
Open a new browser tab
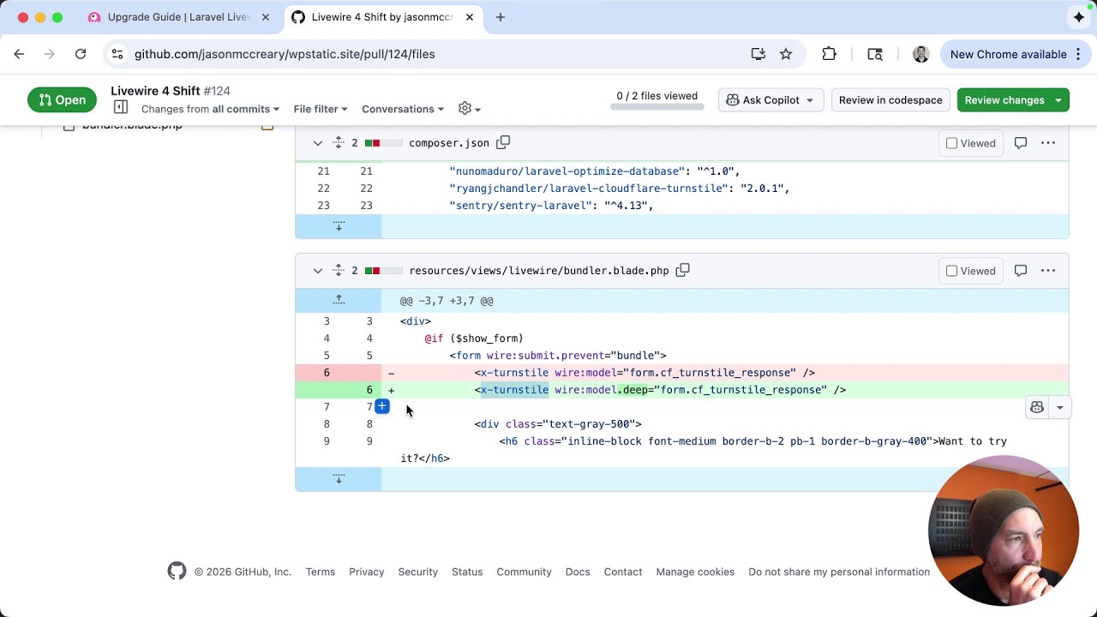click(x=501, y=17)
